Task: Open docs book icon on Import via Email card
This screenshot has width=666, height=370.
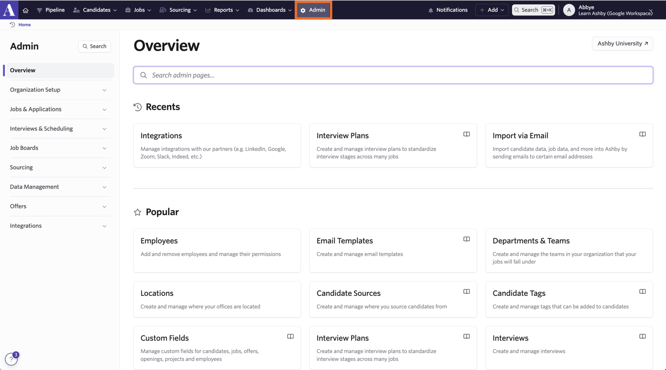Action: pyautogui.click(x=642, y=134)
